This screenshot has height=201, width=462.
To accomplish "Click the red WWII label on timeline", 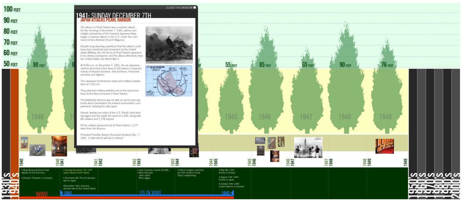I will pyautogui.click(x=42, y=194).
